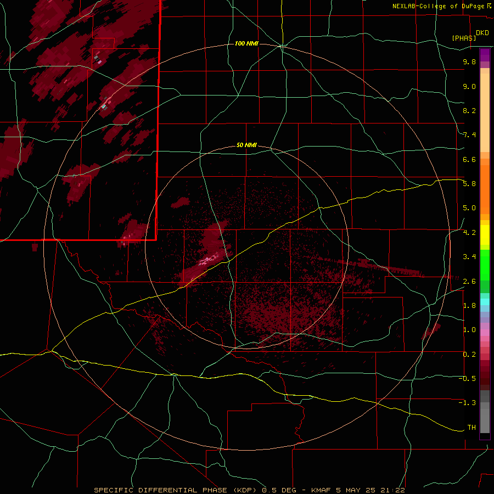
Task: Click the 8.2 value on color scale
Action: [x=469, y=110]
